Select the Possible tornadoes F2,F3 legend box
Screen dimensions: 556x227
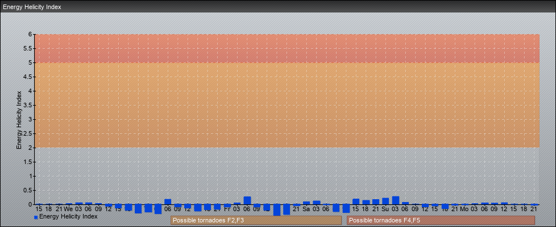coord(256,220)
